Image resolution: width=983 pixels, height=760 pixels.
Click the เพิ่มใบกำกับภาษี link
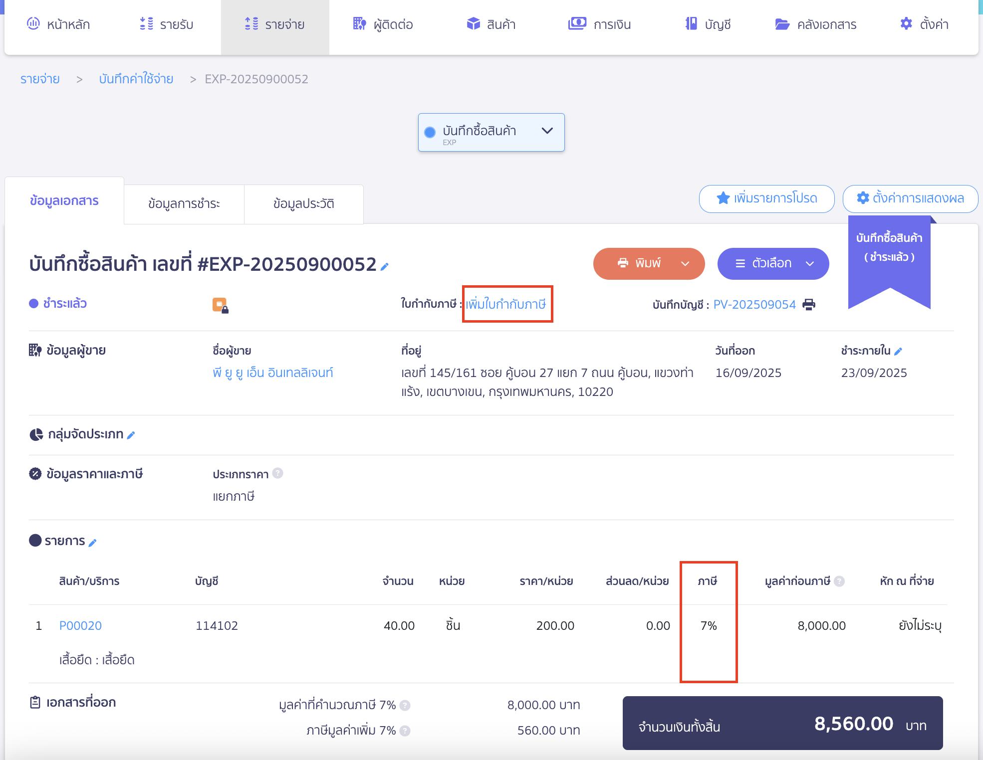coord(506,304)
